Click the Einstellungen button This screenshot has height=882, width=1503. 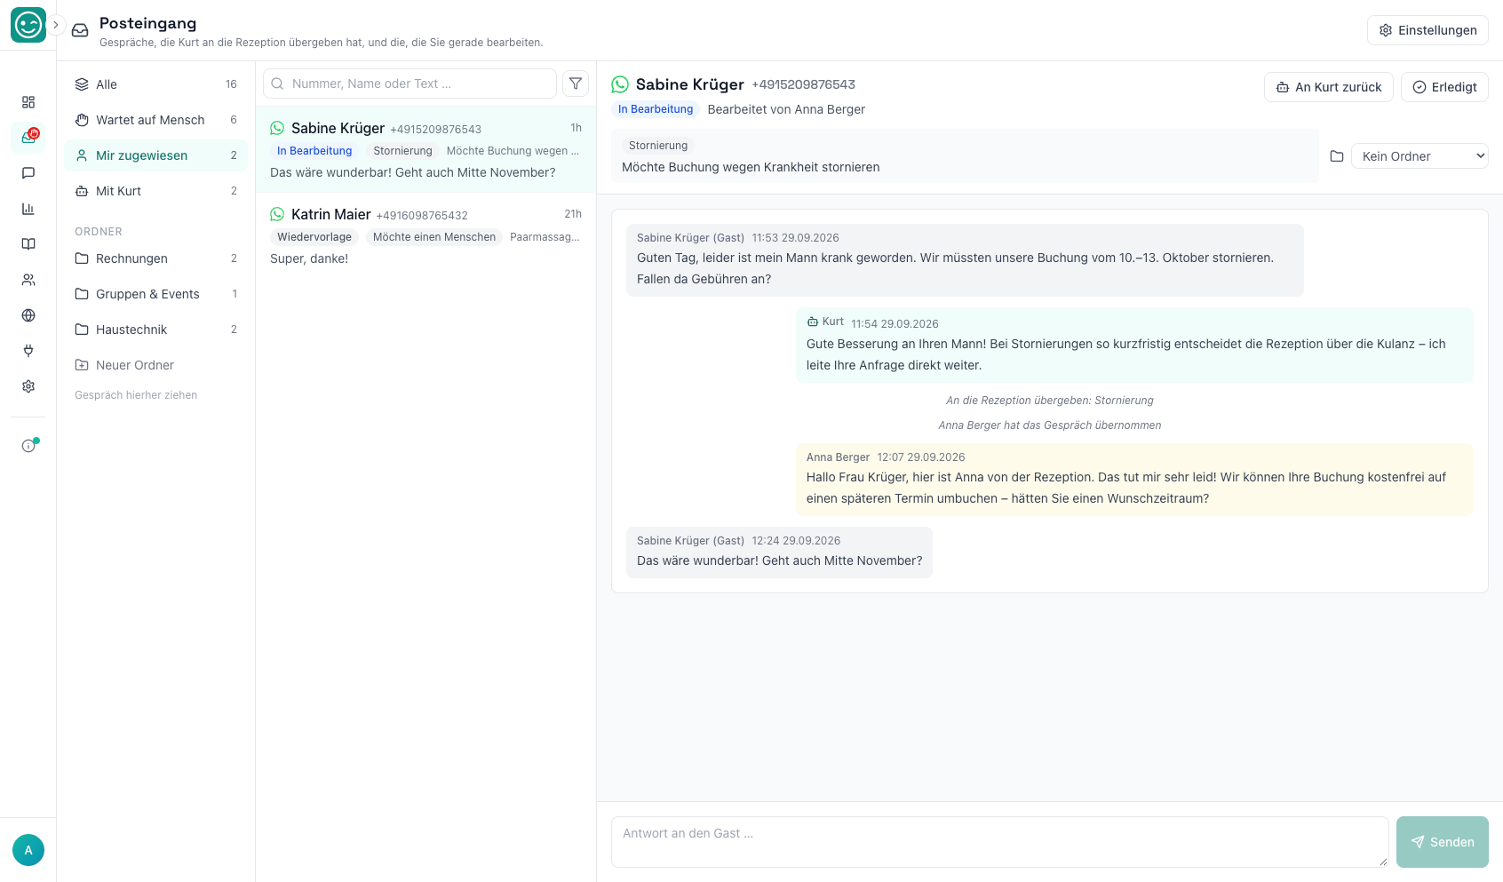(1427, 30)
